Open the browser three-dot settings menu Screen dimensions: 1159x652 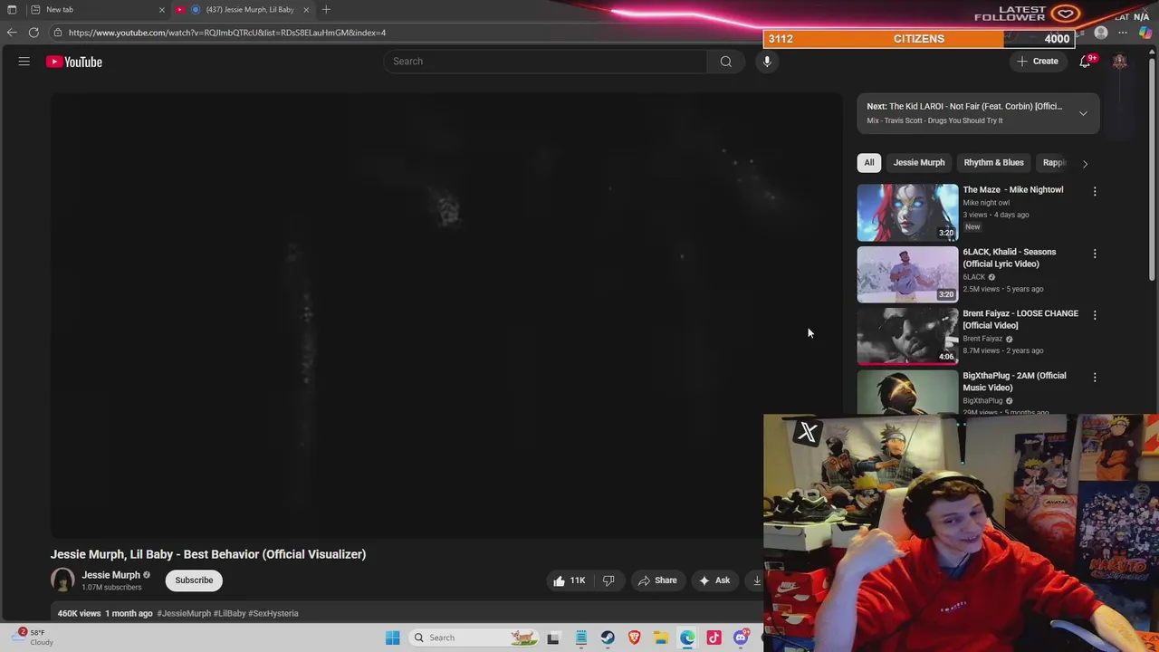(1123, 33)
